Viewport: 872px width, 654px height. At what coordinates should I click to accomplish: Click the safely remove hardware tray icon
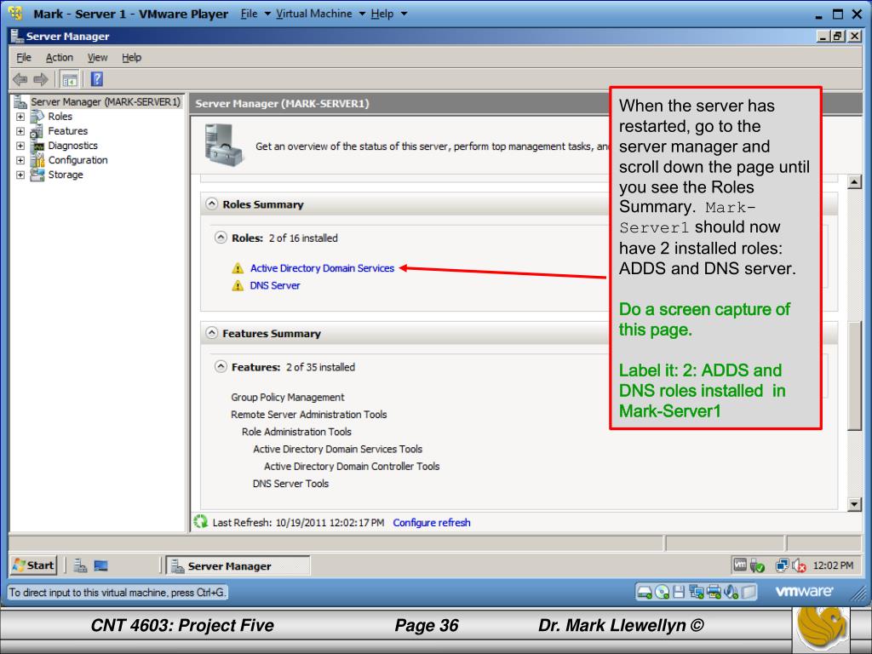pyautogui.click(x=757, y=565)
